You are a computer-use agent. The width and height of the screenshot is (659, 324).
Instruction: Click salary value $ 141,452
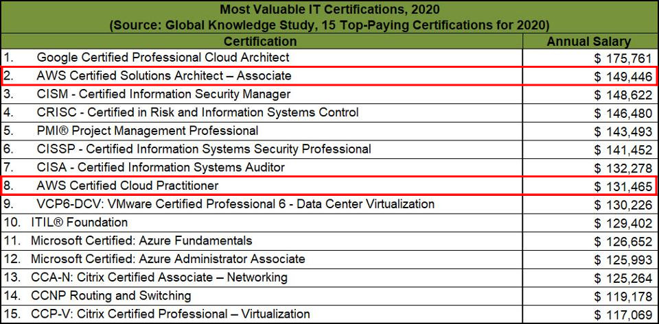tap(623, 151)
